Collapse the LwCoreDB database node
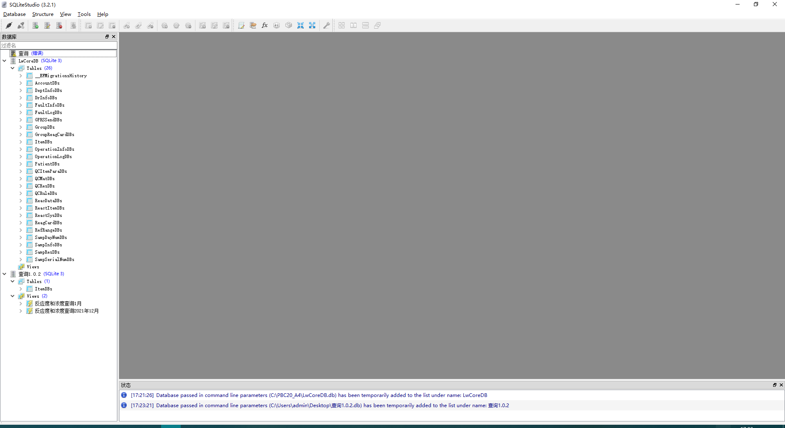785x428 pixels. [4, 61]
